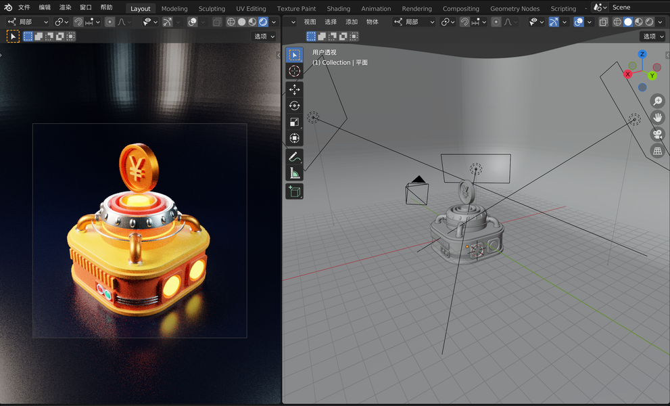Switch left viewport to wireframe shading
The image size is (670, 406).
click(231, 22)
